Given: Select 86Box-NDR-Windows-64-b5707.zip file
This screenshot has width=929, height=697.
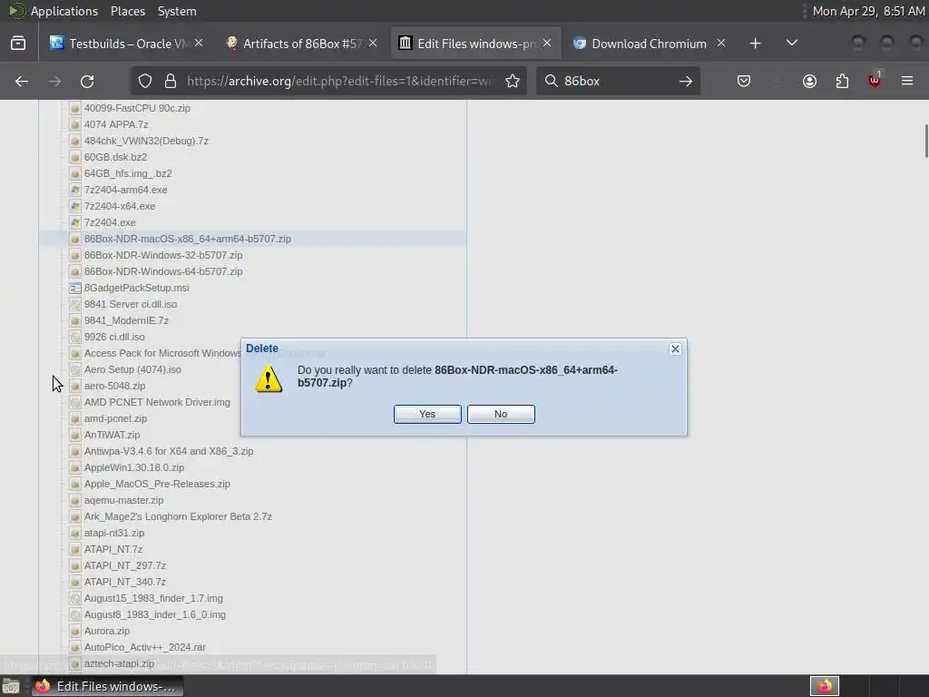Looking at the screenshot, I should click(163, 271).
